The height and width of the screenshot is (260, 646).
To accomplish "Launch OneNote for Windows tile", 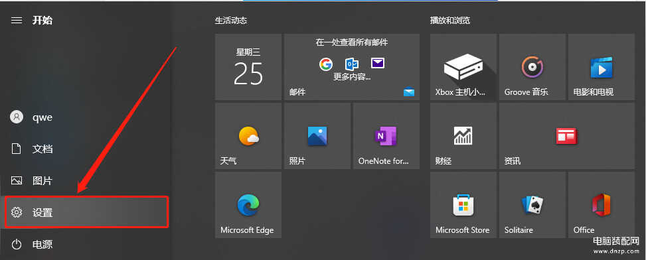I will tap(386, 136).
